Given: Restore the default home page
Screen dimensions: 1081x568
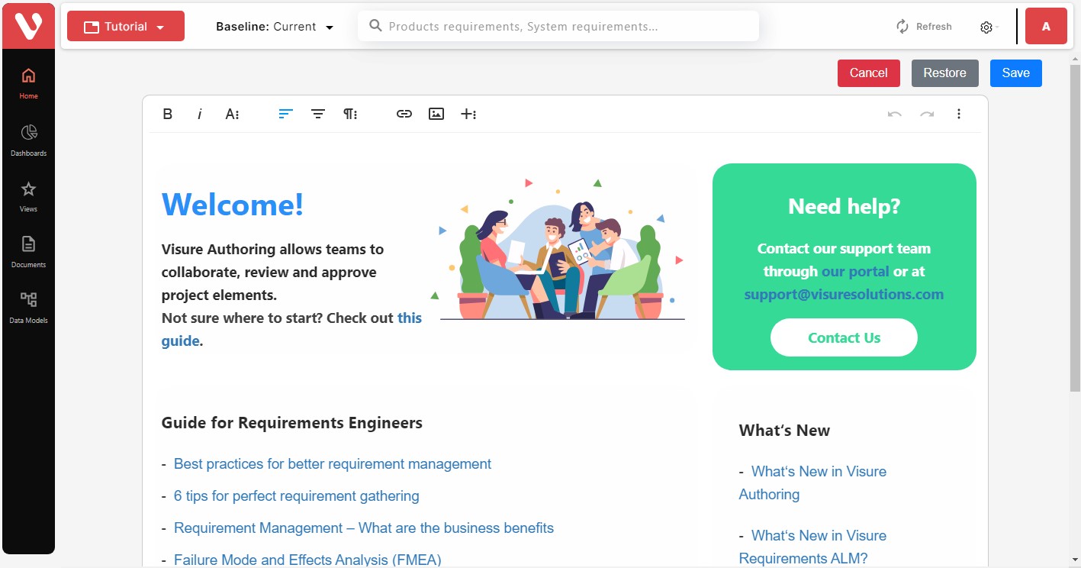Looking at the screenshot, I should point(945,73).
